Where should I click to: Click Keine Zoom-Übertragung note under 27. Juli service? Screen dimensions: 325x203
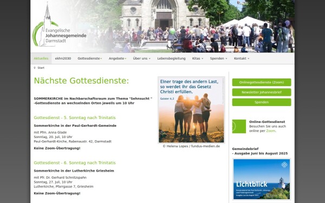point(57,193)
